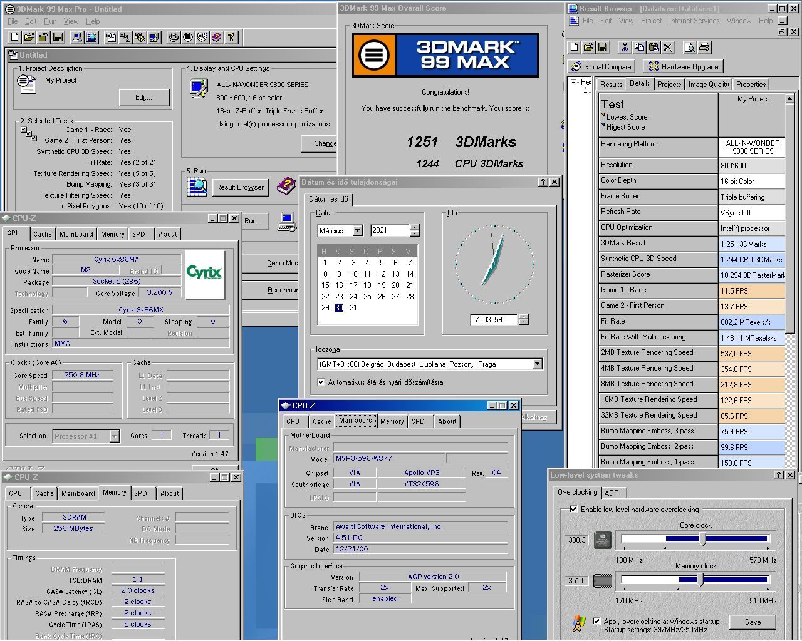Select About tab in CPU-Z memory window
This screenshot has width=802, height=641.
tap(169, 493)
